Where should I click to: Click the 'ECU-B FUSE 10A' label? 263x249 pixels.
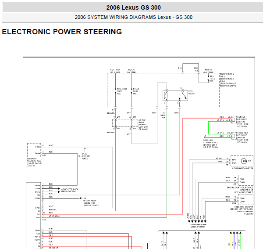[136, 91]
